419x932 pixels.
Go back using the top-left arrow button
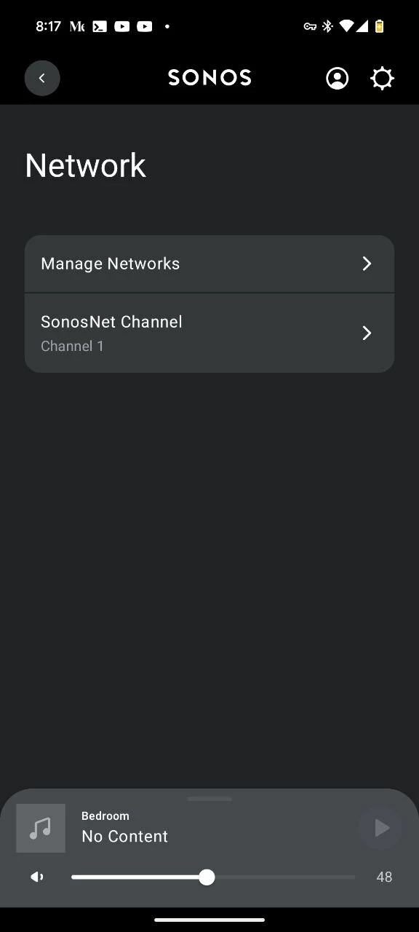point(42,78)
